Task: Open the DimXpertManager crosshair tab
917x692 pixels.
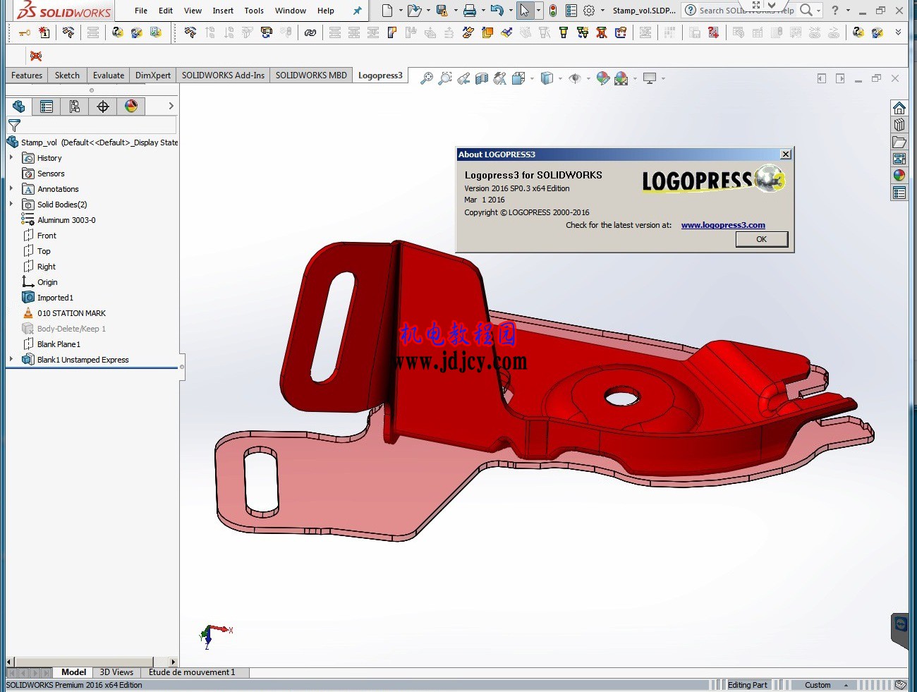Action: tap(103, 107)
